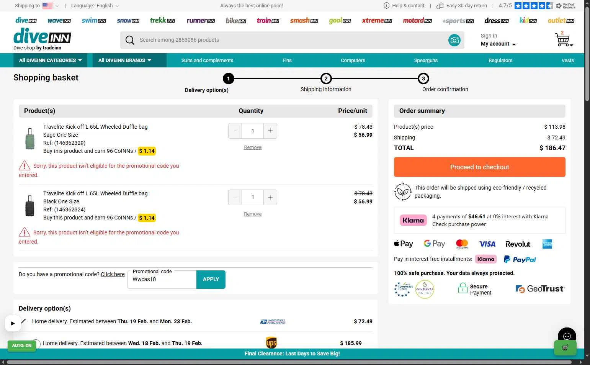Increase quantity of Black duffle bag
This screenshot has height=365, width=590.
270,198
